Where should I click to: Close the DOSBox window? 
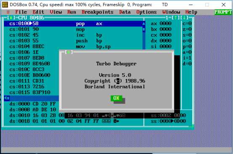(x=223, y=5)
